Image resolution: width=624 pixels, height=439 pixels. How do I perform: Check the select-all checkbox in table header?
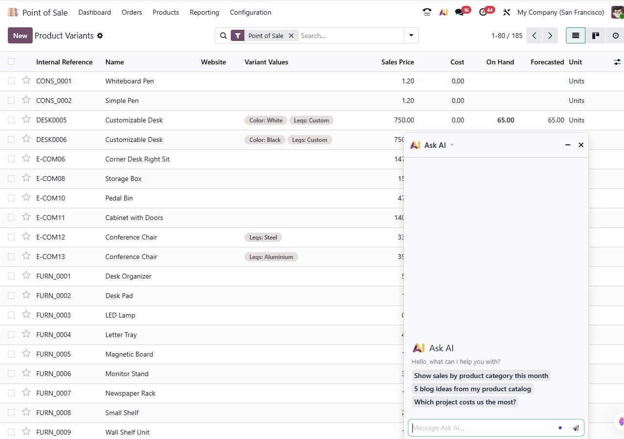click(x=11, y=61)
